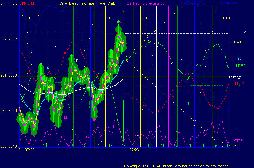Click the gray 't' marker on 07/22
The image size is (254, 168).
point(85,132)
